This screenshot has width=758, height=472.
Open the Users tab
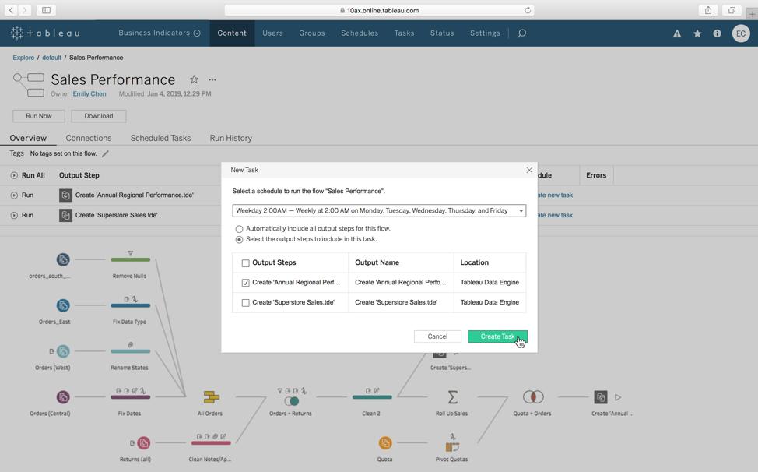click(x=272, y=33)
